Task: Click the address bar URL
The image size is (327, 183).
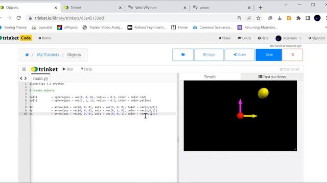Action: tap(69, 18)
